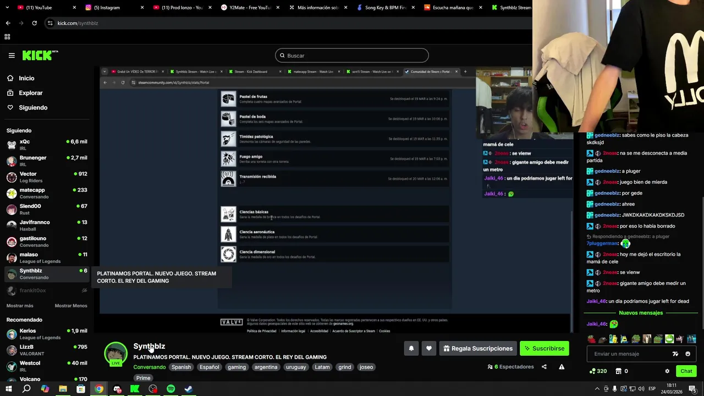Screen dimensions: 704x396
Task: Open the Chrome apps grid shortcut
Action: 7,37
